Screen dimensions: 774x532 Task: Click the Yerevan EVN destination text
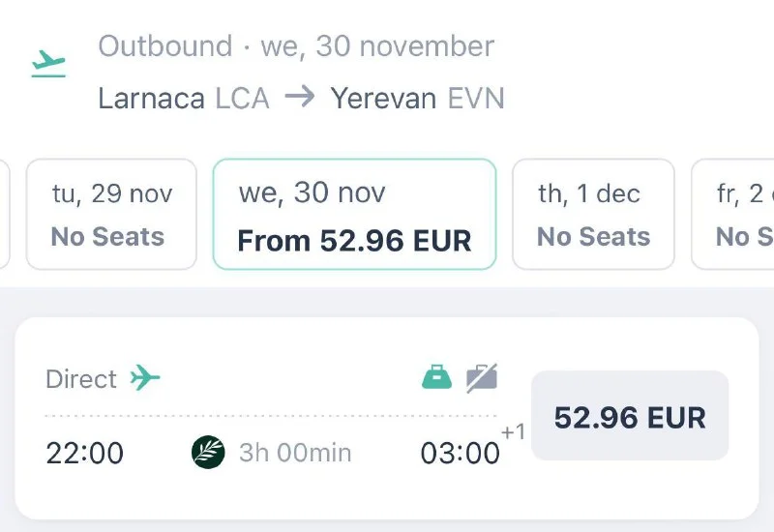point(417,98)
